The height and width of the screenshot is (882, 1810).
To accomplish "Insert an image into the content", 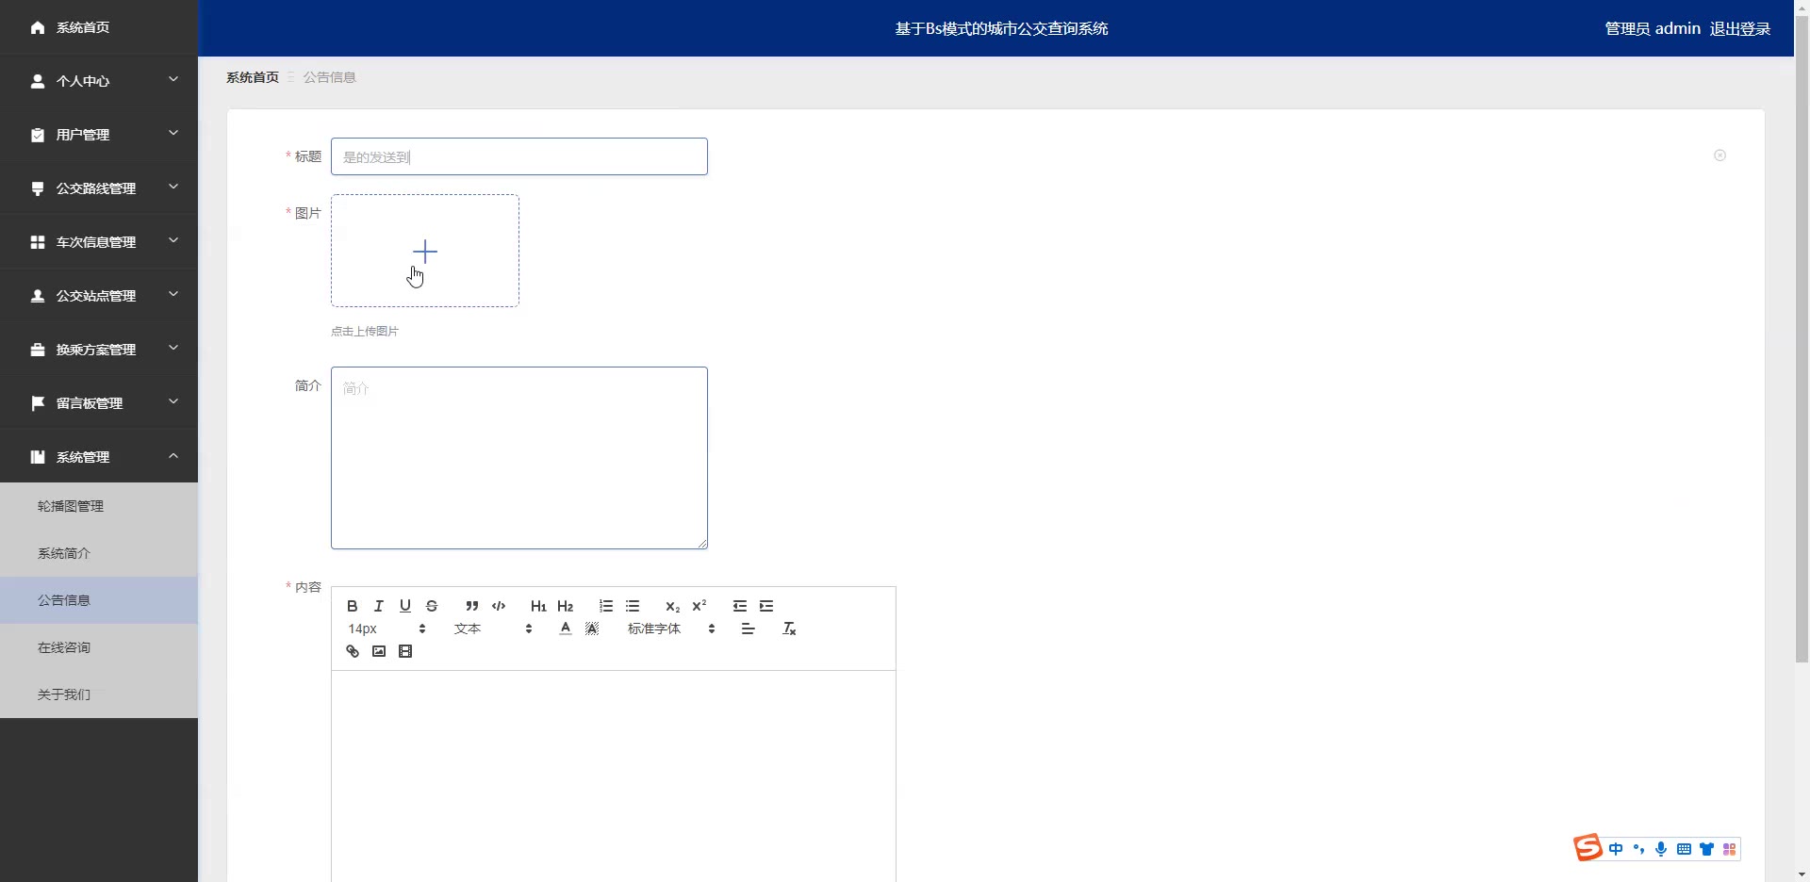I will [x=378, y=651].
